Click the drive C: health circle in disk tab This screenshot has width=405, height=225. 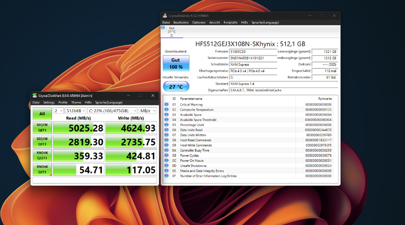point(163,27)
